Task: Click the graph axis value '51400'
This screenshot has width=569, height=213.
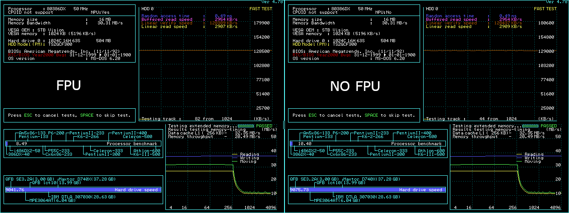Action: (x=264, y=94)
